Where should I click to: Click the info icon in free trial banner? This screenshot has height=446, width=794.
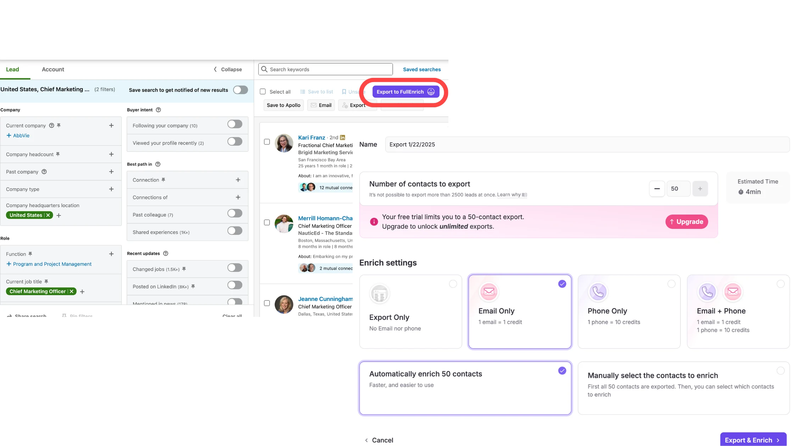[x=374, y=222]
